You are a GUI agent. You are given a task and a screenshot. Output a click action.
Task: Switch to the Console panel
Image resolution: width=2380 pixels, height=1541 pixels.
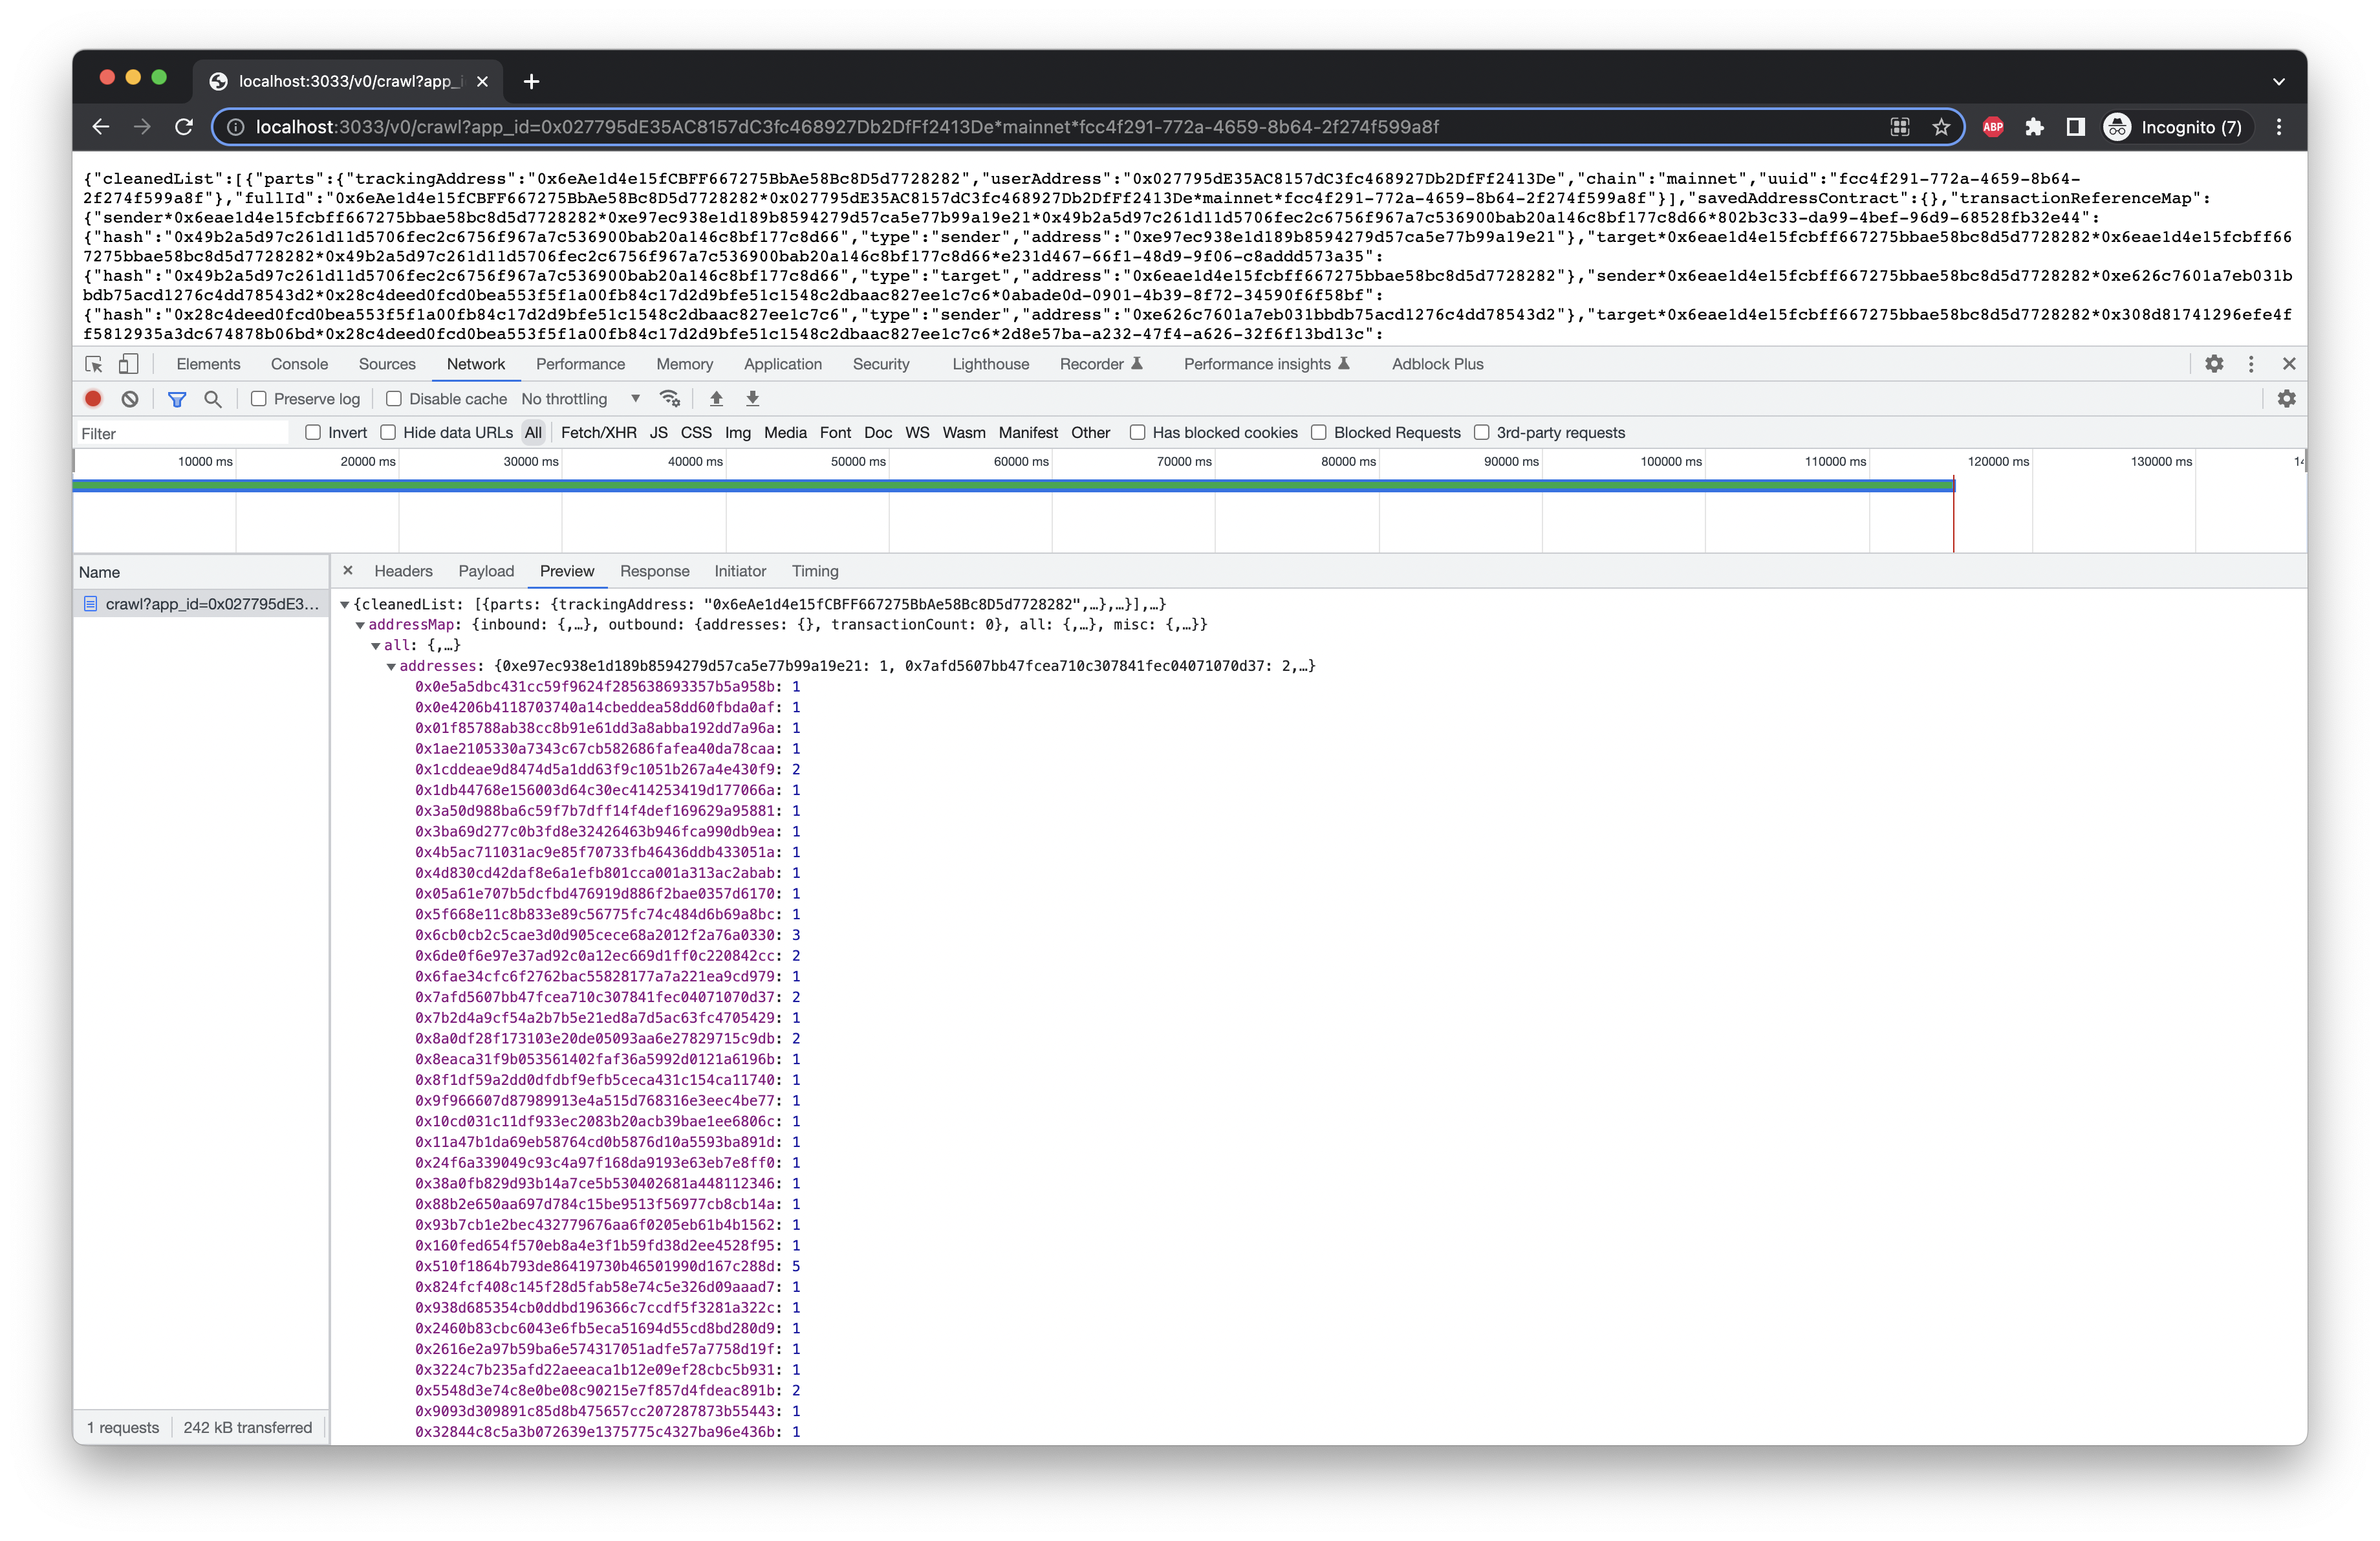click(299, 364)
